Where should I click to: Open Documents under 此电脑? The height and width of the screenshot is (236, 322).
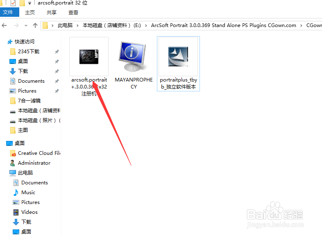pos(34,183)
